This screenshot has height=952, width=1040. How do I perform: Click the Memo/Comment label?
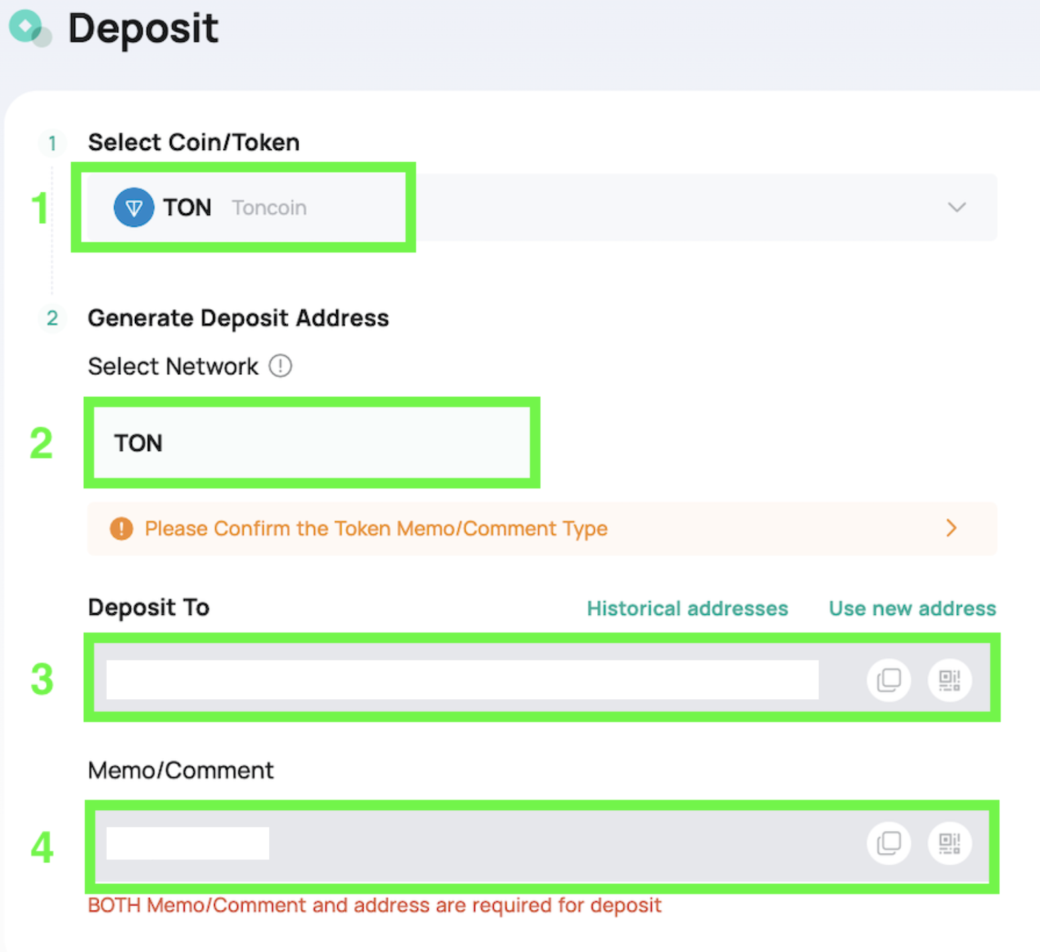click(181, 770)
